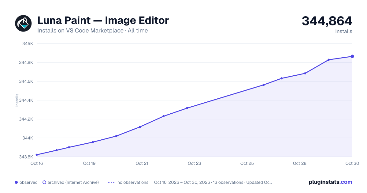367x193 pixels.
Task: Click the Oct 23 x-axis label
Action: (195, 163)
